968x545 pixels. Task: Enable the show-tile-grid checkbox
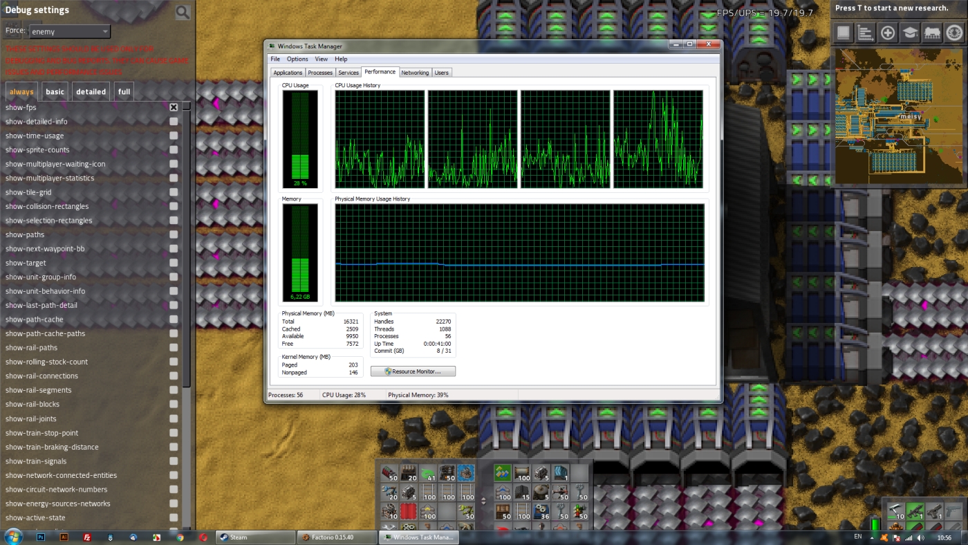coord(174,192)
